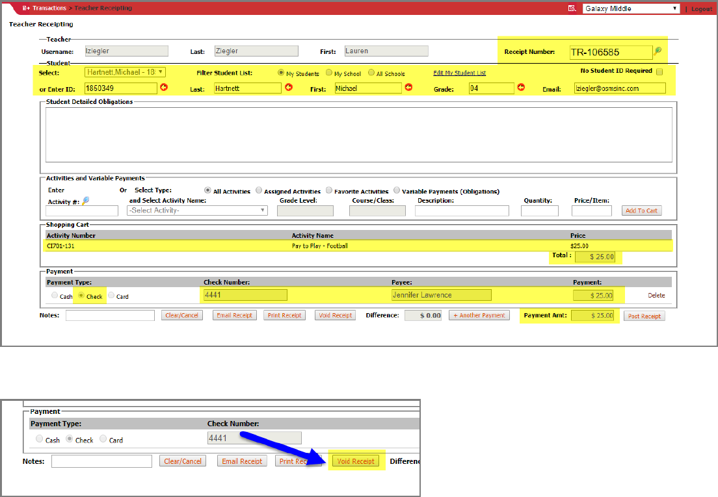Click the Price/Item input field
The height and width of the screenshot is (497, 718).
(592, 210)
